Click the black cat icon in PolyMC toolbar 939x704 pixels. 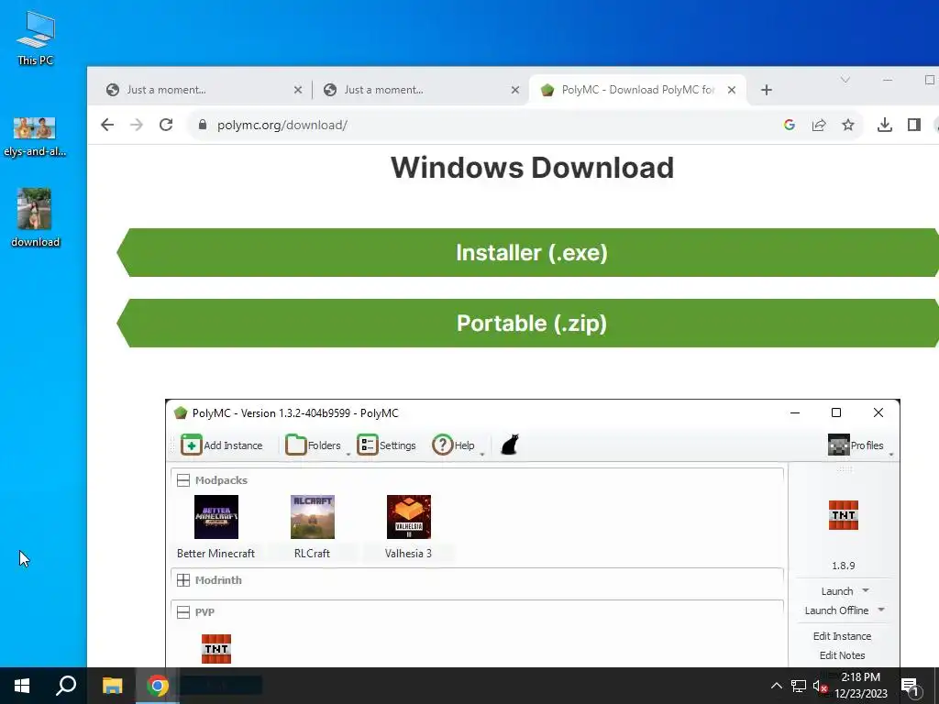[x=510, y=445]
